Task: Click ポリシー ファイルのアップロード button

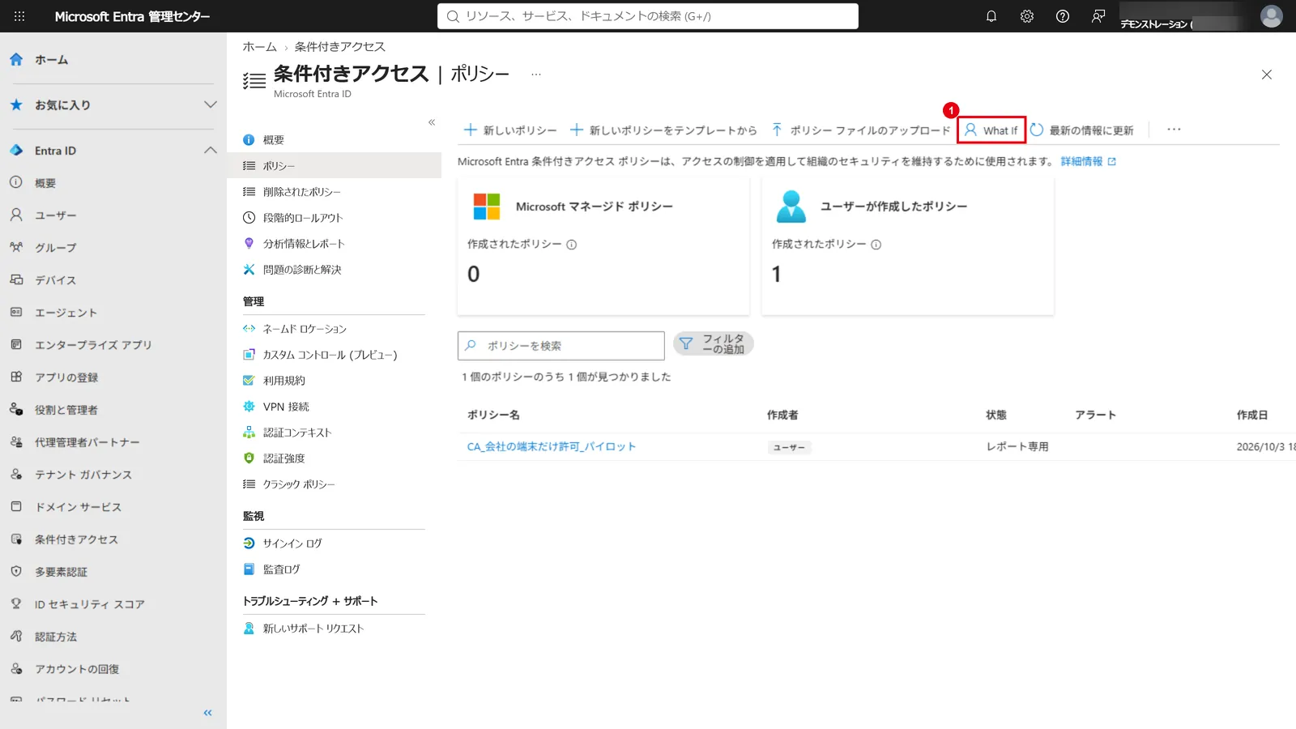Action: [860, 130]
